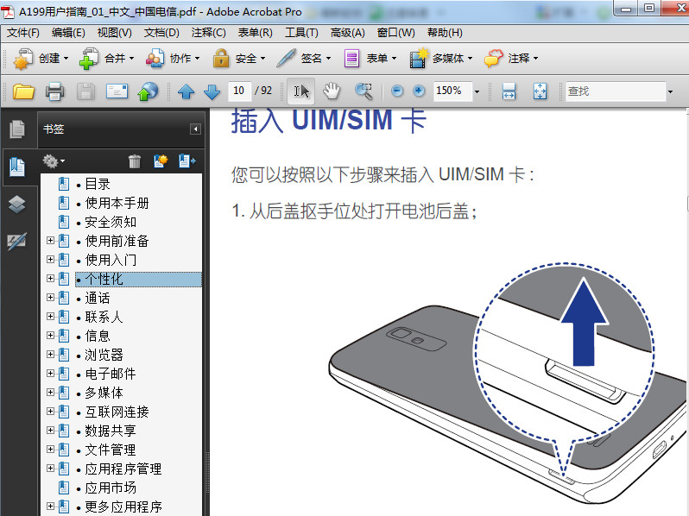Select the 多媒体 bookmark entry
Image resolution: width=689 pixels, height=516 pixels.
(104, 393)
